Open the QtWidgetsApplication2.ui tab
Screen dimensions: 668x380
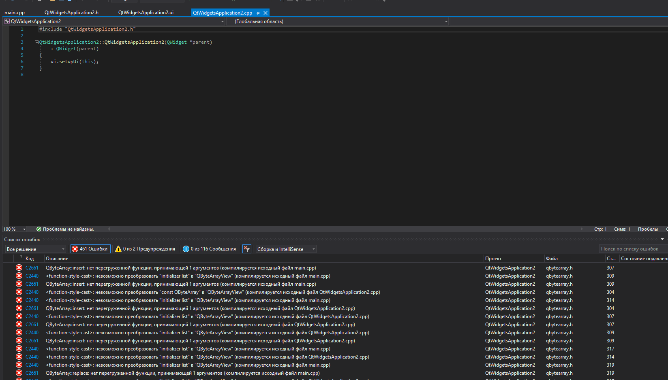pyautogui.click(x=146, y=13)
